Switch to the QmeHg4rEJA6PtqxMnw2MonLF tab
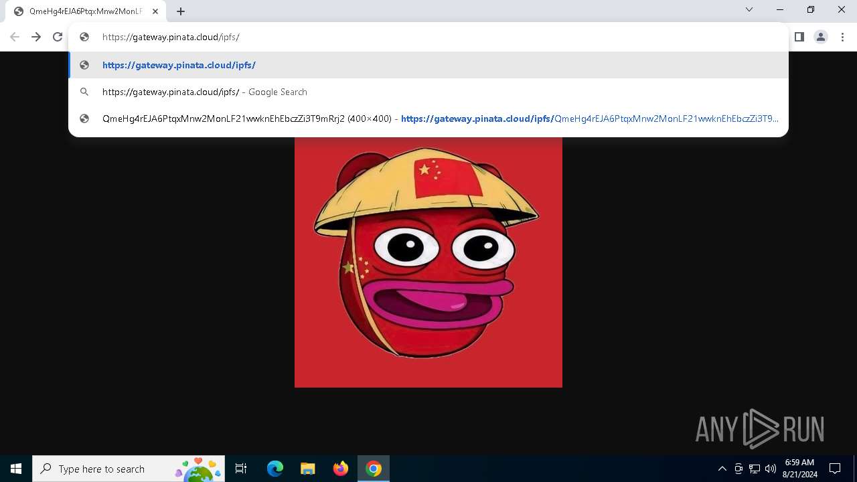This screenshot has height=482, width=857. coord(84,11)
